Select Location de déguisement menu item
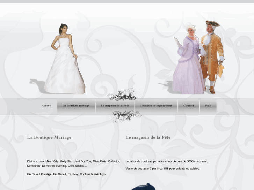This screenshot has height=190, width=254. [156, 106]
